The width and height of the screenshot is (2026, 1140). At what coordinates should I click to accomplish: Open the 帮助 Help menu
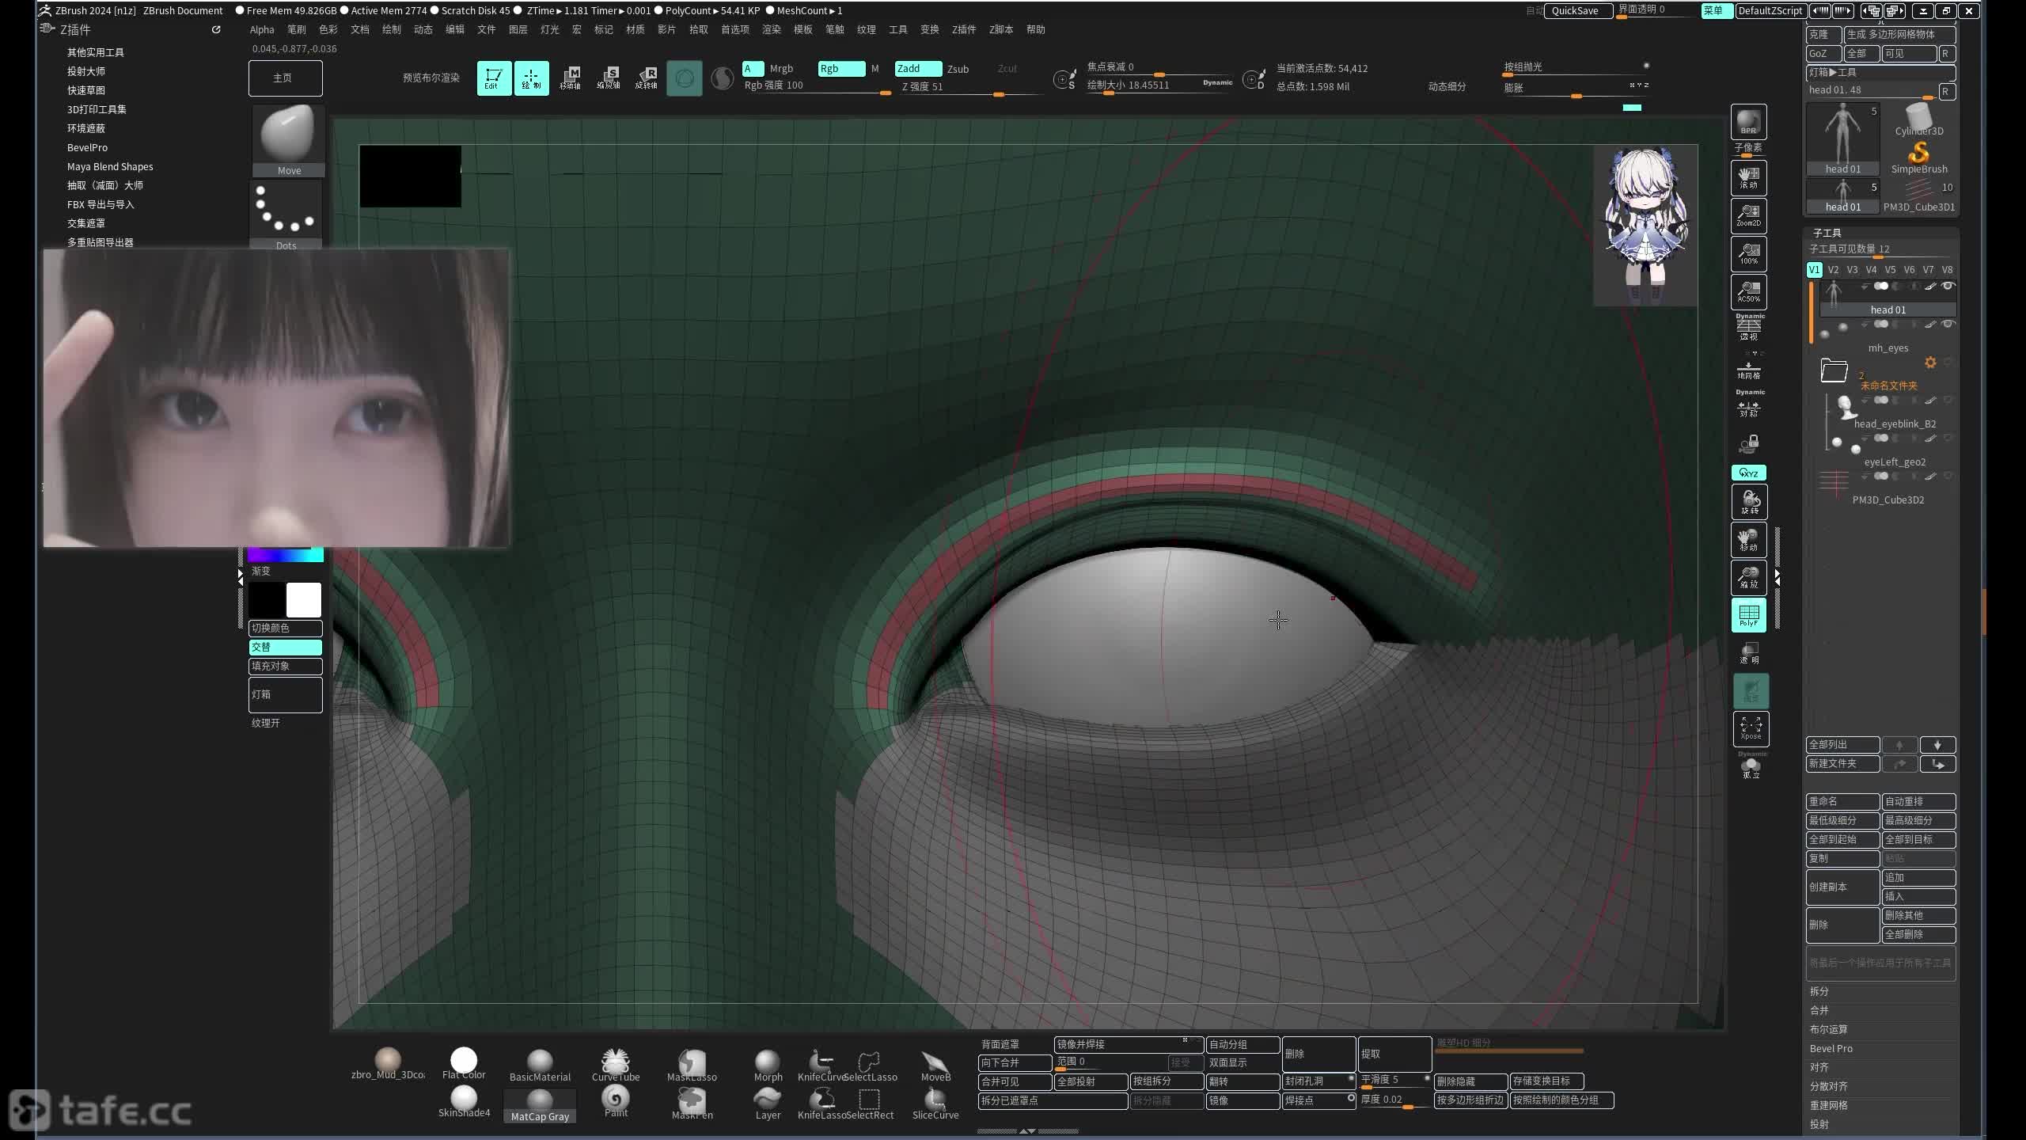[x=1035, y=29]
